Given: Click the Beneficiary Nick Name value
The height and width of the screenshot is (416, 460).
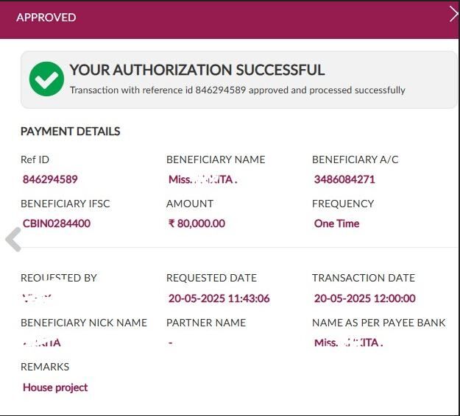Looking at the screenshot, I should coord(42,343).
